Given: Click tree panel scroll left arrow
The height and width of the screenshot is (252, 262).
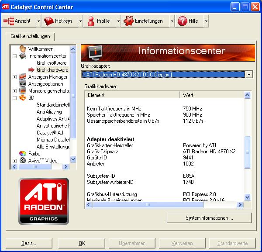Looking at the screenshot, I should click(14, 166).
